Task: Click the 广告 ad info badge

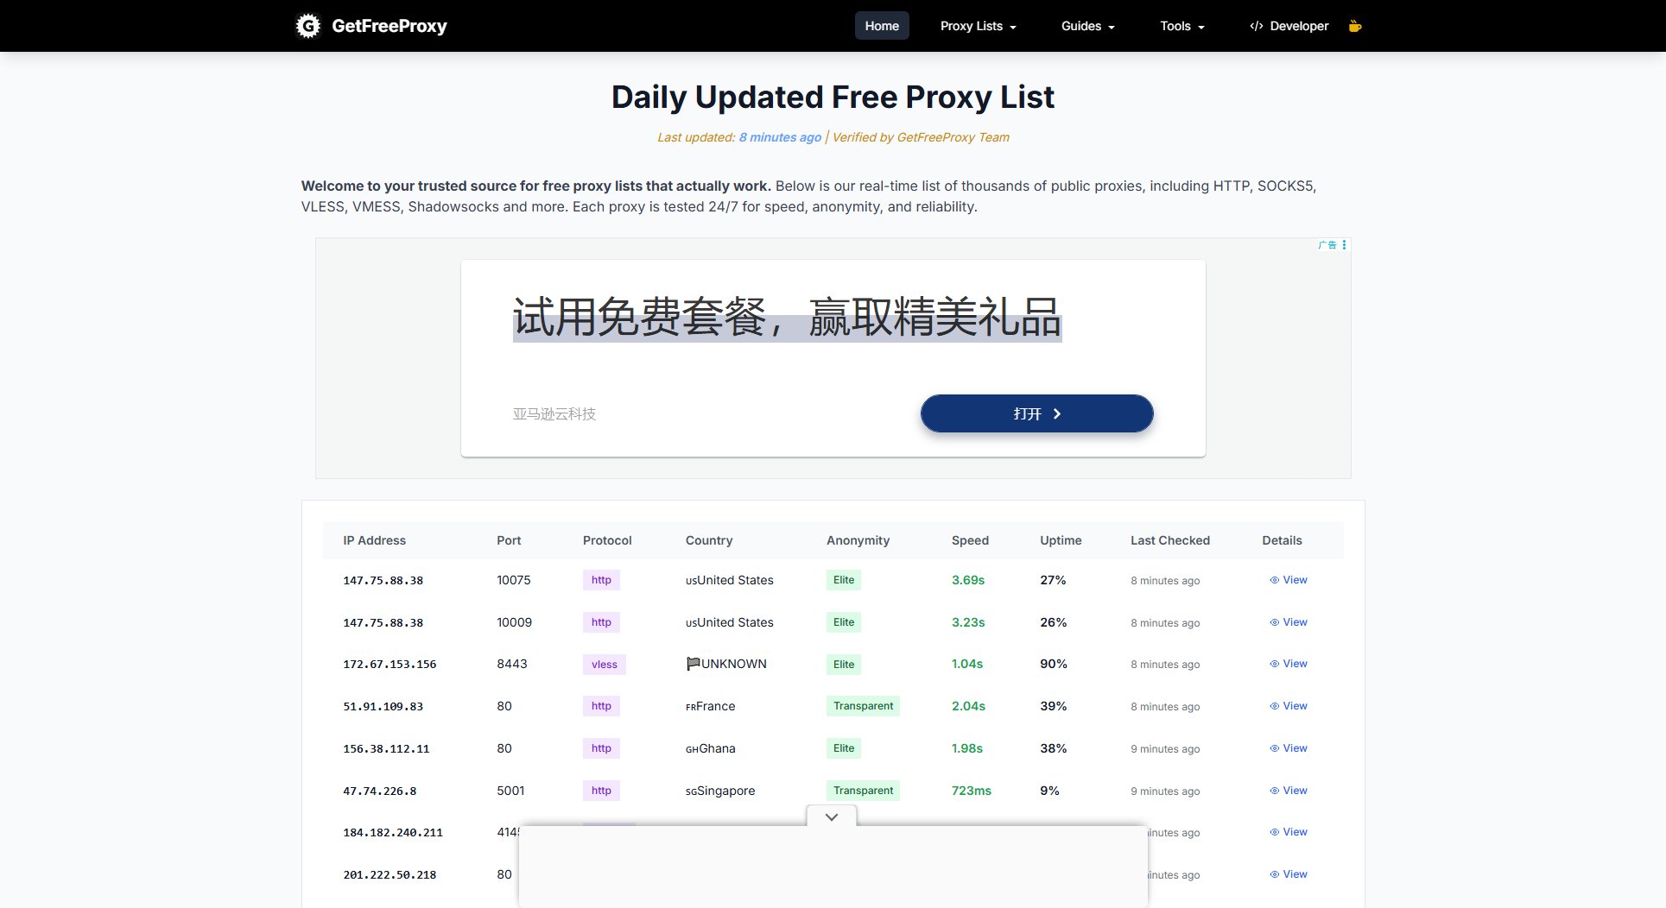Action: (1327, 245)
